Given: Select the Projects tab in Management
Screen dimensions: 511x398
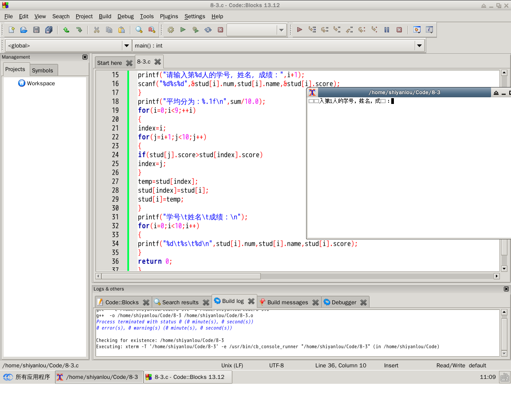Looking at the screenshot, I should 15,69.
